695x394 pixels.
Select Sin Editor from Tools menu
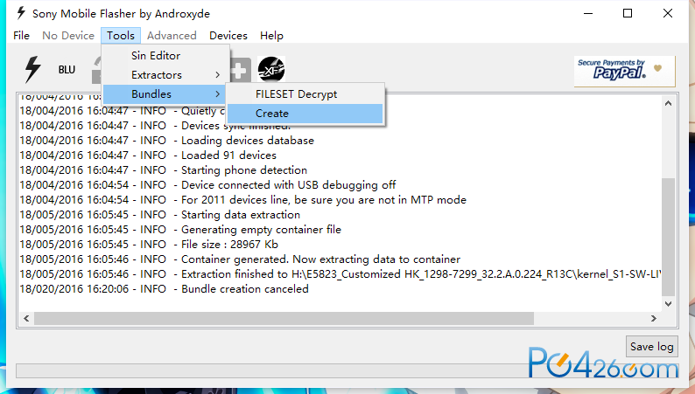pos(166,56)
